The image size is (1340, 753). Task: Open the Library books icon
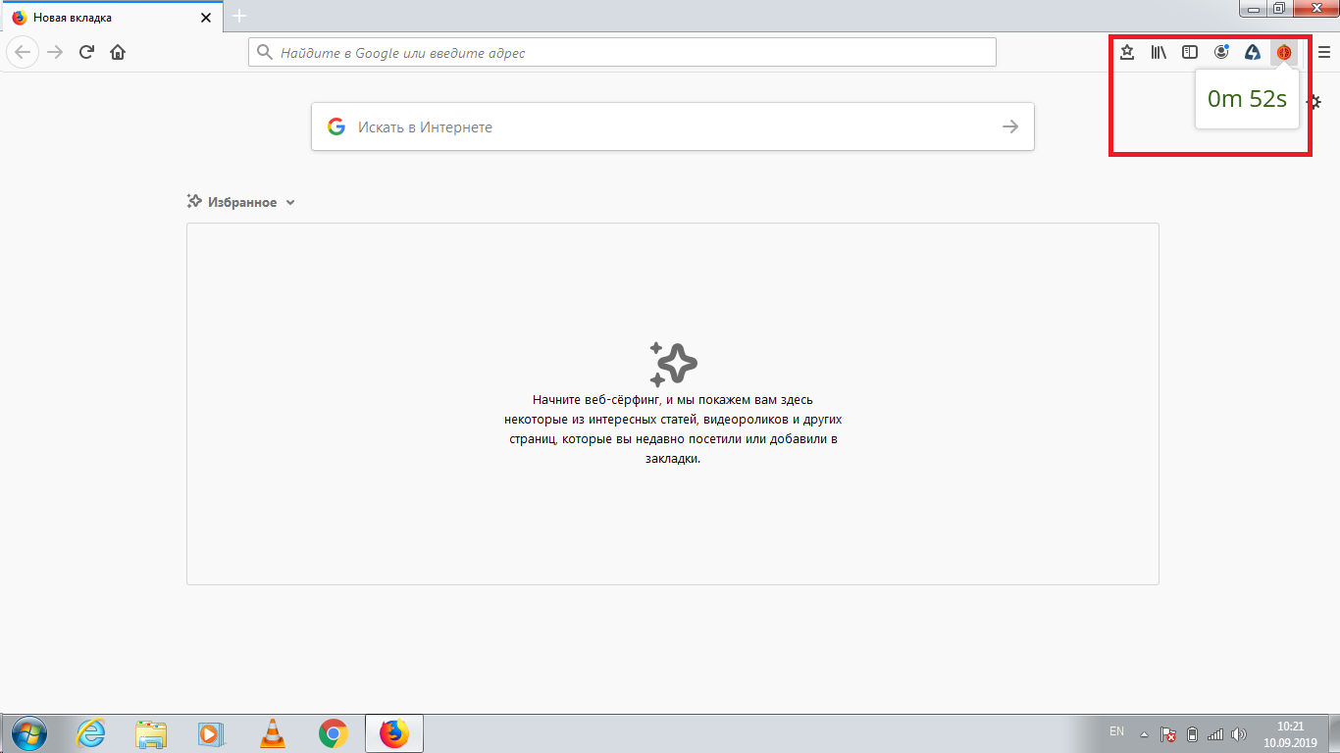[1159, 52]
